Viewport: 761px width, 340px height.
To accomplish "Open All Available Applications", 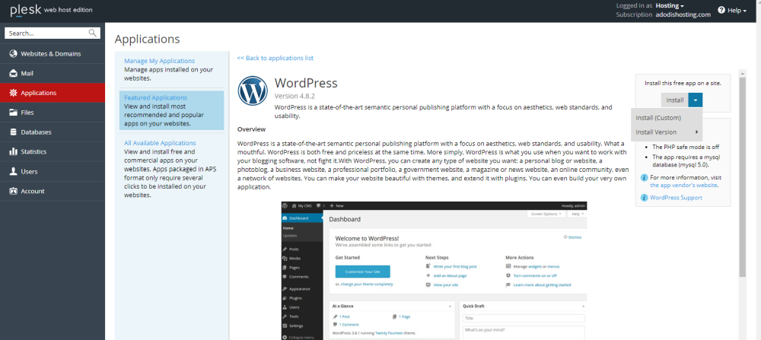I will pos(160,143).
